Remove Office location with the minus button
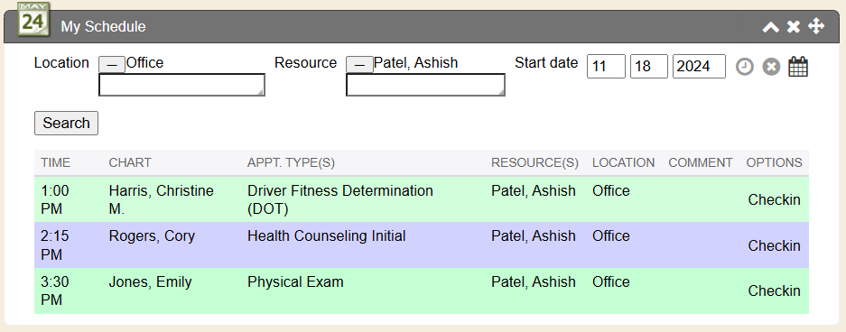This screenshot has width=846, height=332. 112,64
